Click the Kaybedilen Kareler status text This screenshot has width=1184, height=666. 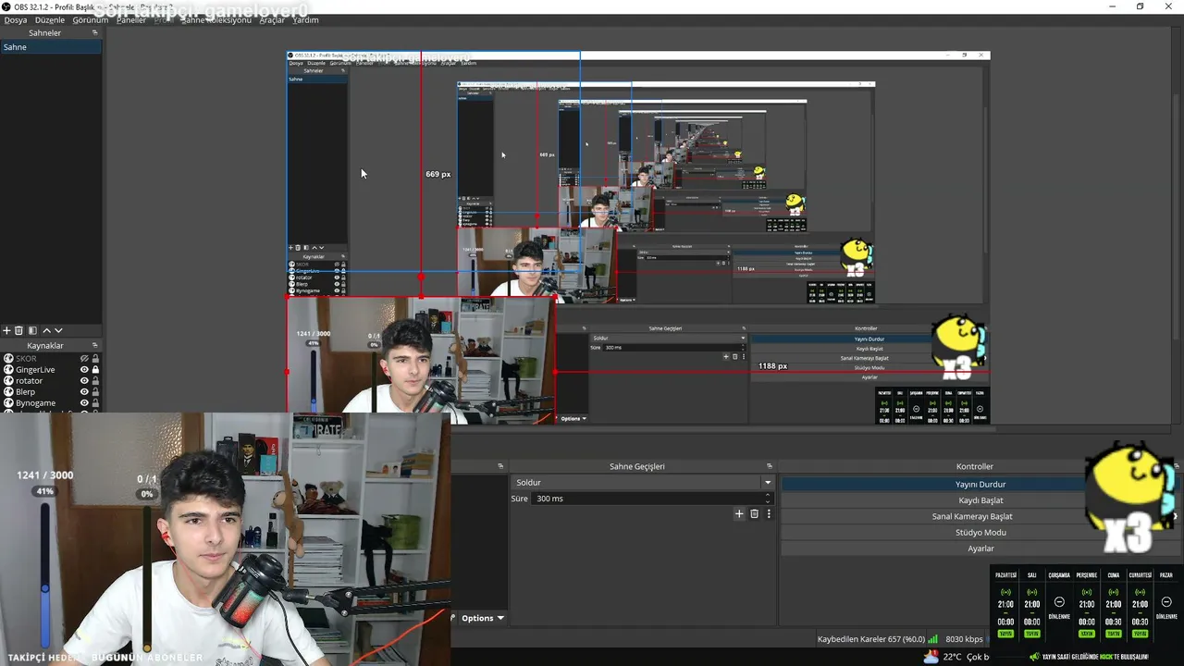coord(870,639)
